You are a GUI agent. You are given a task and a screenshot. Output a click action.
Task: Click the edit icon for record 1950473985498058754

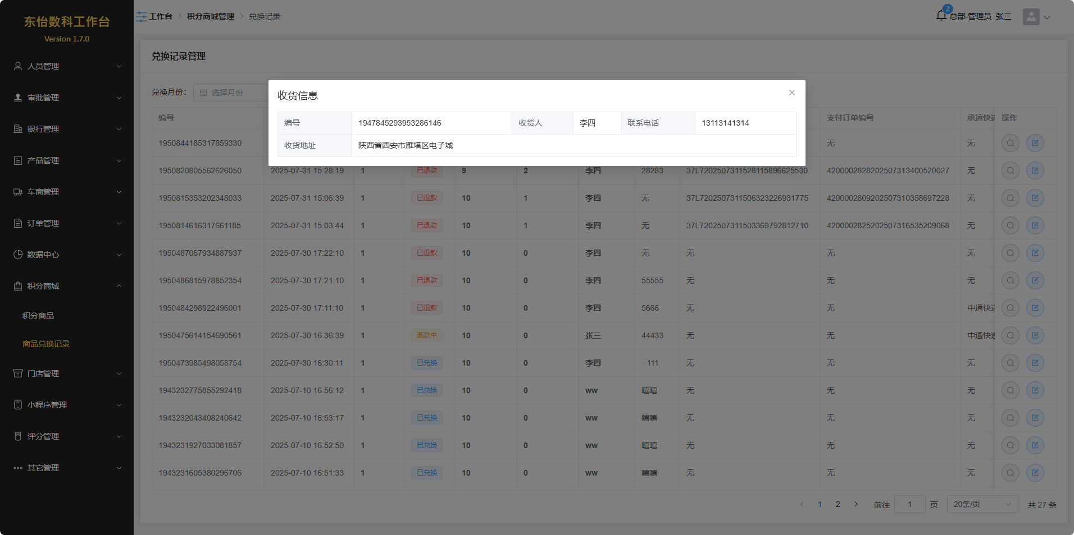1035,363
